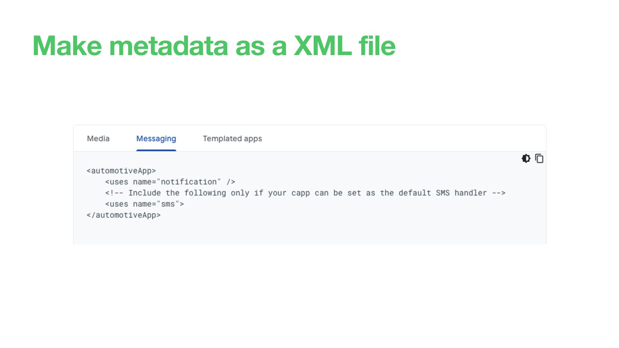Click the word "XML" in the green title
Screen dimensions: 619x348
pos(323,46)
